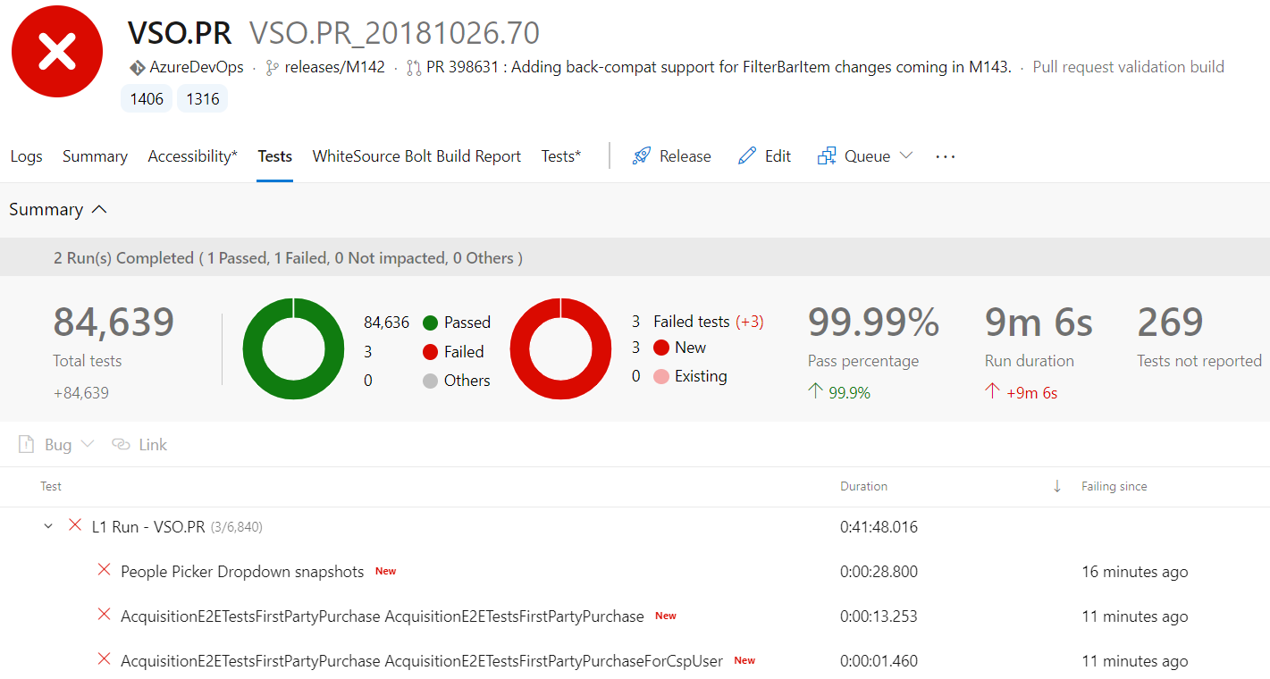This screenshot has height=679, width=1270.
Task: Open the Bug dropdown arrow
Action: click(87, 444)
